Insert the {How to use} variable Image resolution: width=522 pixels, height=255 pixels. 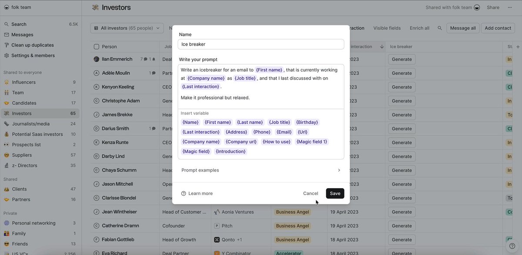click(x=276, y=142)
